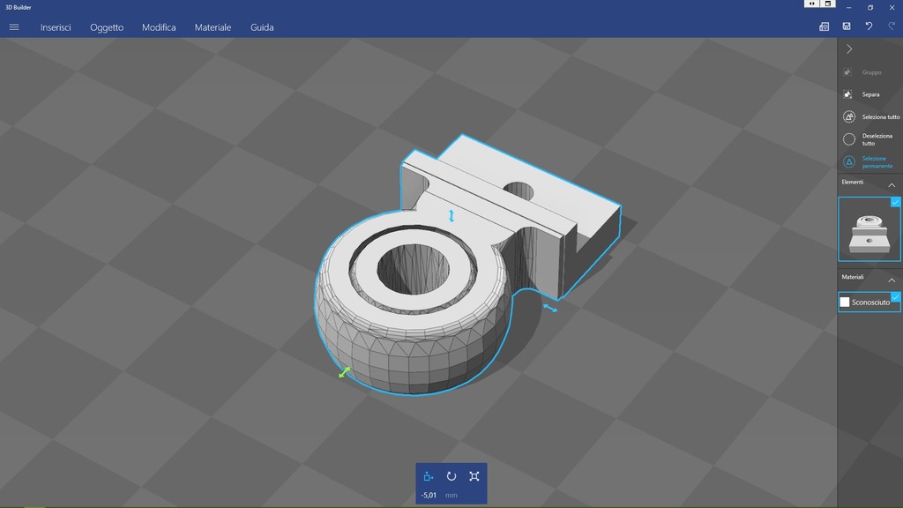Collapse the Elementi section
The height and width of the screenshot is (508, 903).
coord(892,185)
